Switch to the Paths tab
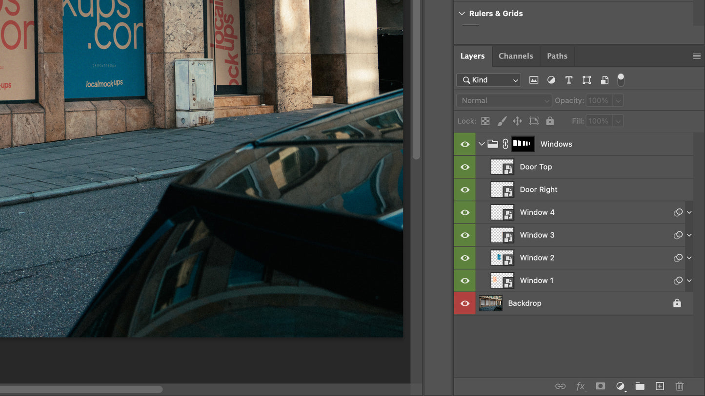The image size is (705, 396). pos(557,56)
